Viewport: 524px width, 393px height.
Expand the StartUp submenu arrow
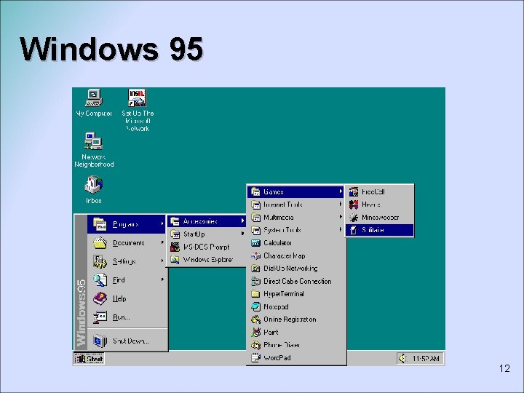click(x=242, y=234)
